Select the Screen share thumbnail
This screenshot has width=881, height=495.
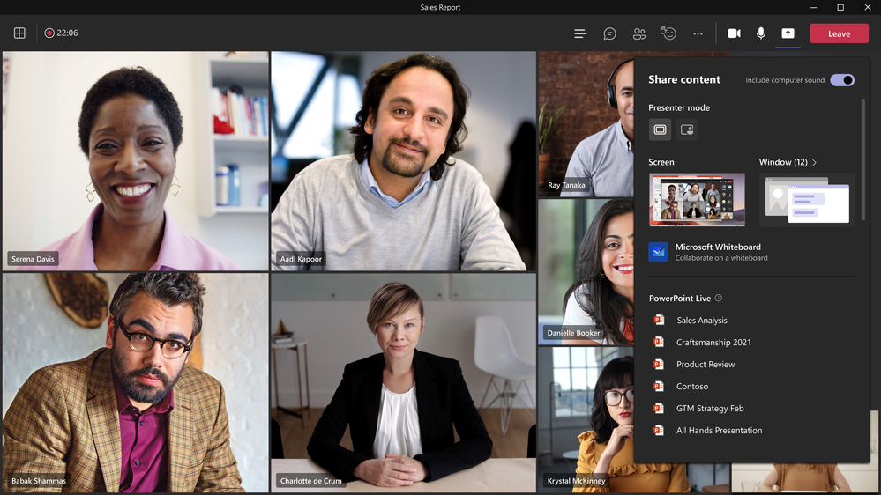(x=697, y=200)
